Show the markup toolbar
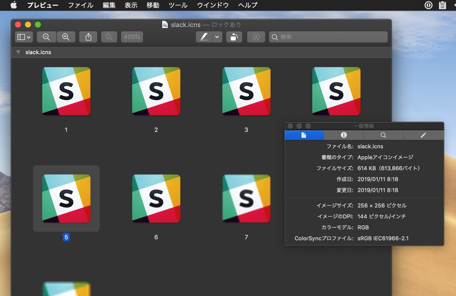Image resolution: width=456 pixels, height=296 pixels. pos(256,37)
